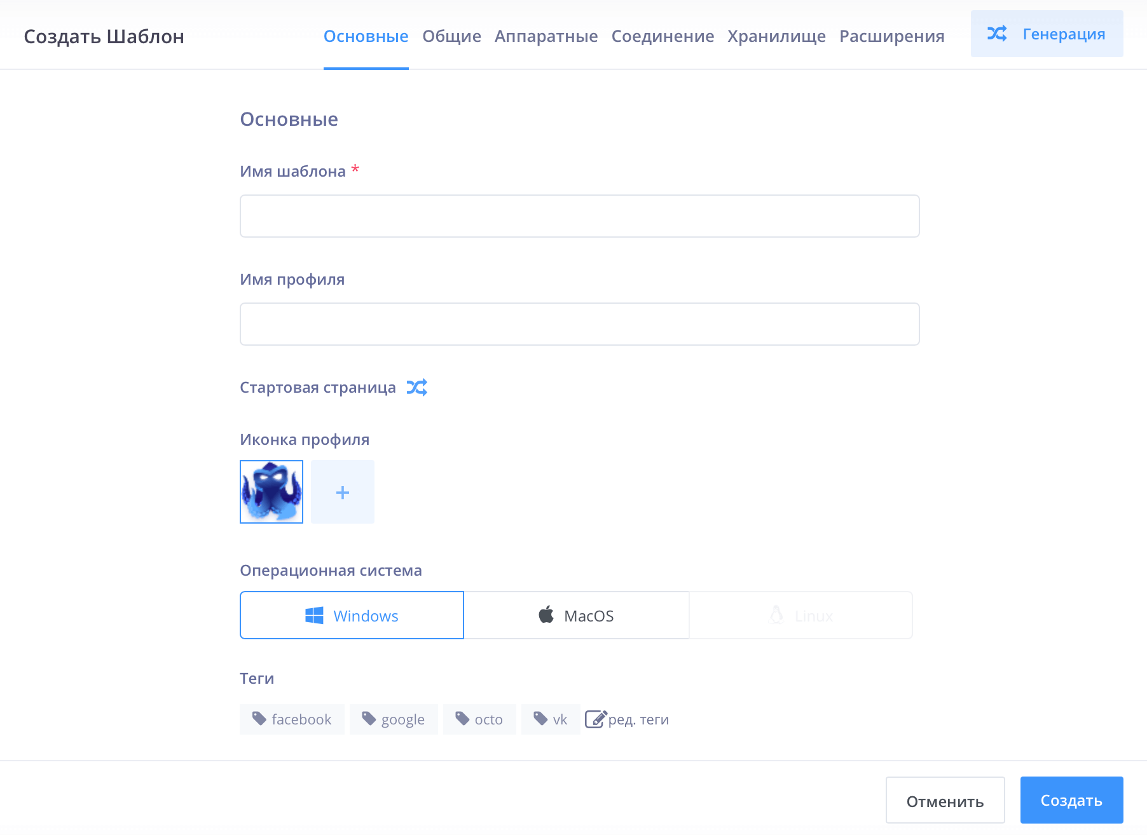Open the Хранилище tab
This screenshot has width=1147, height=835.
[776, 36]
